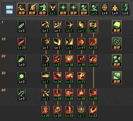
Task: Select the winged Lv 1 general skill
Action: coord(53,9)
